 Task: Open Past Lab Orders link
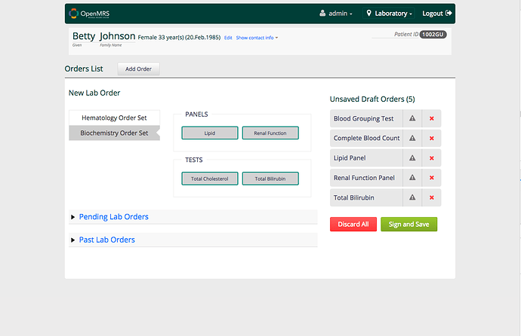pos(106,240)
